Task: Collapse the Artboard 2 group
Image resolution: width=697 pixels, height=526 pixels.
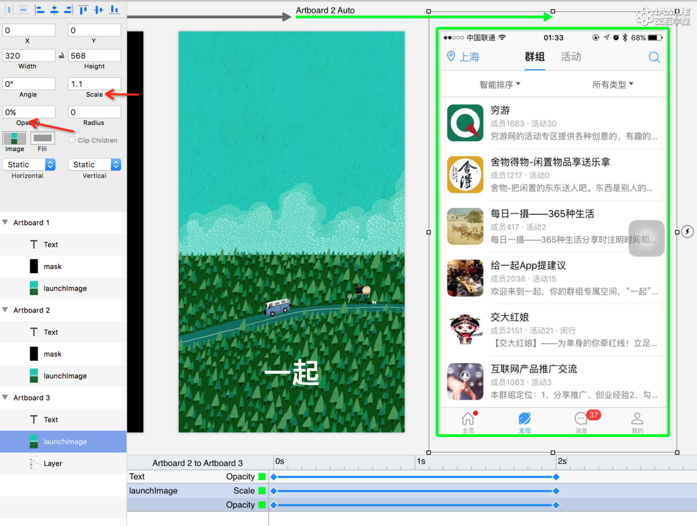Action: [x=6, y=310]
